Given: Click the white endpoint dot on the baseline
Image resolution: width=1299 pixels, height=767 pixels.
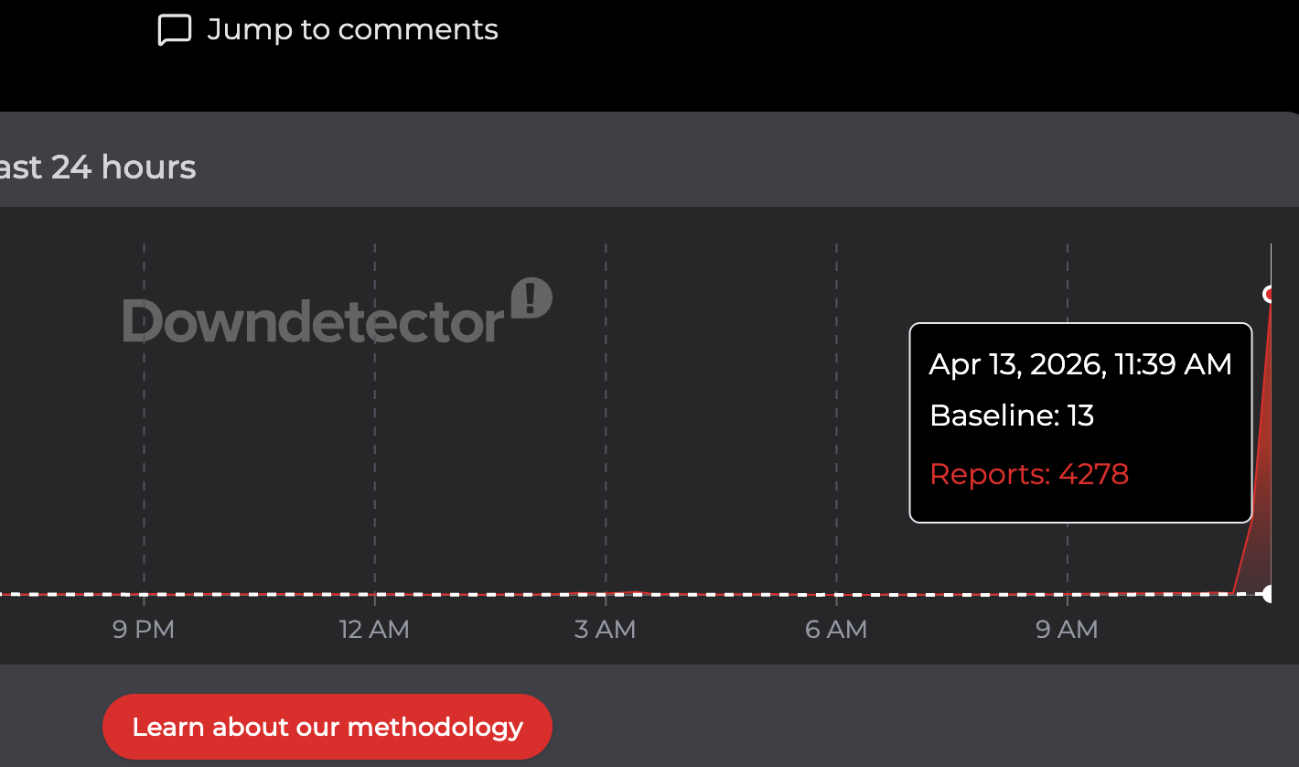Looking at the screenshot, I should pyautogui.click(x=1270, y=595).
